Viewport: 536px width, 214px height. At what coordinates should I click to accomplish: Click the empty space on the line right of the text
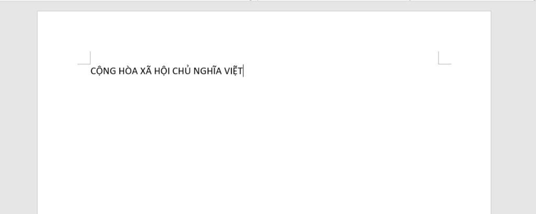[x=341, y=71]
